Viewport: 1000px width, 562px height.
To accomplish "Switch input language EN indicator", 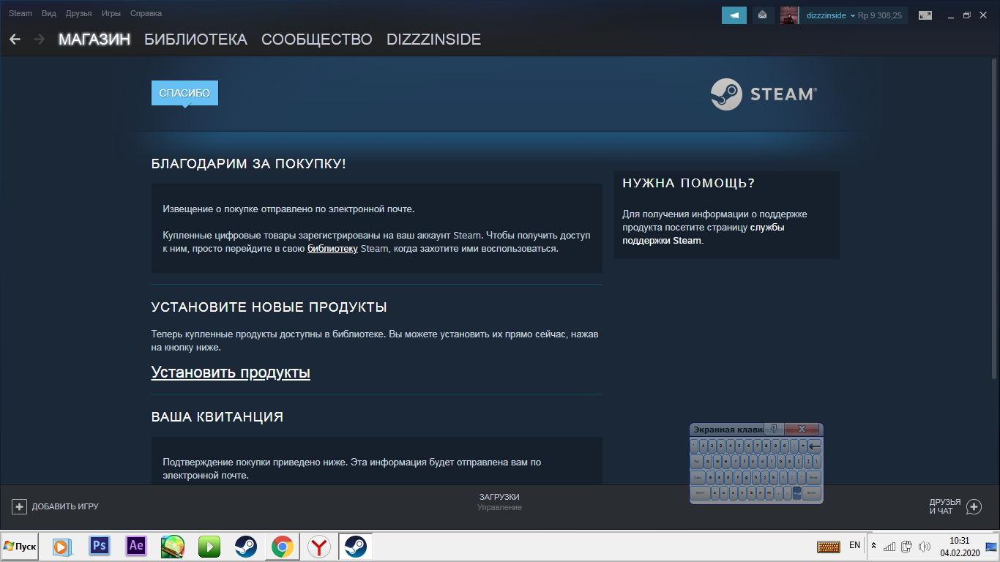I will click(854, 545).
